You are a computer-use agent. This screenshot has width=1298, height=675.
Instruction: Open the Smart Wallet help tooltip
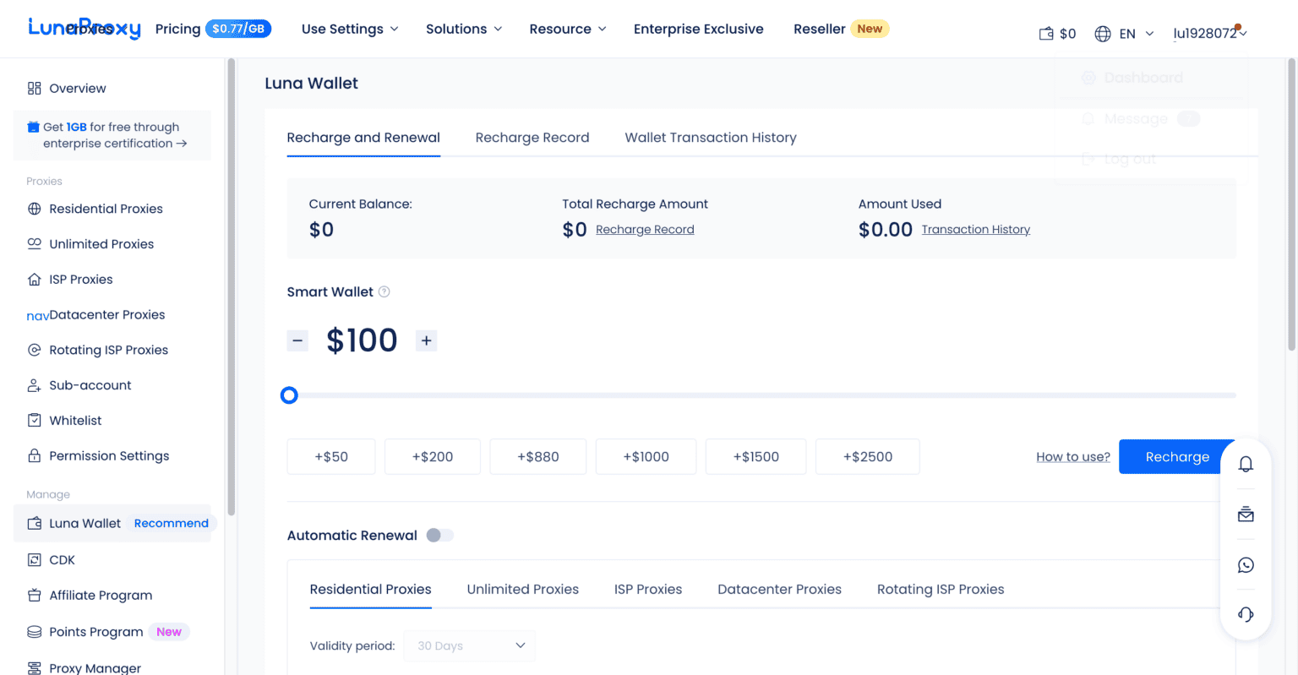(384, 291)
